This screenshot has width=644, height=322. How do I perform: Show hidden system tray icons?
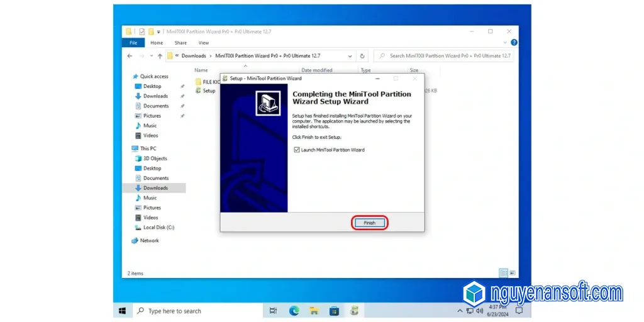(460, 311)
